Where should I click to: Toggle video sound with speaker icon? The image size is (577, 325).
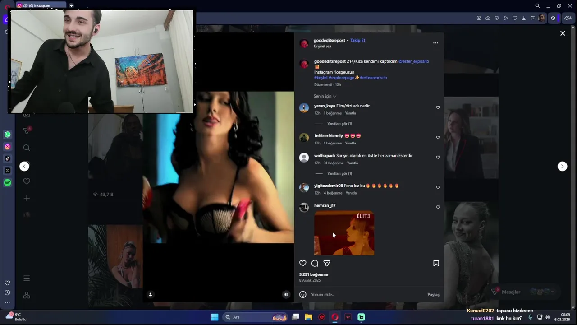(286, 294)
